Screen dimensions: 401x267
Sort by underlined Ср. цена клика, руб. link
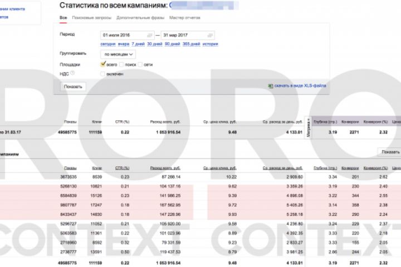click(220, 168)
